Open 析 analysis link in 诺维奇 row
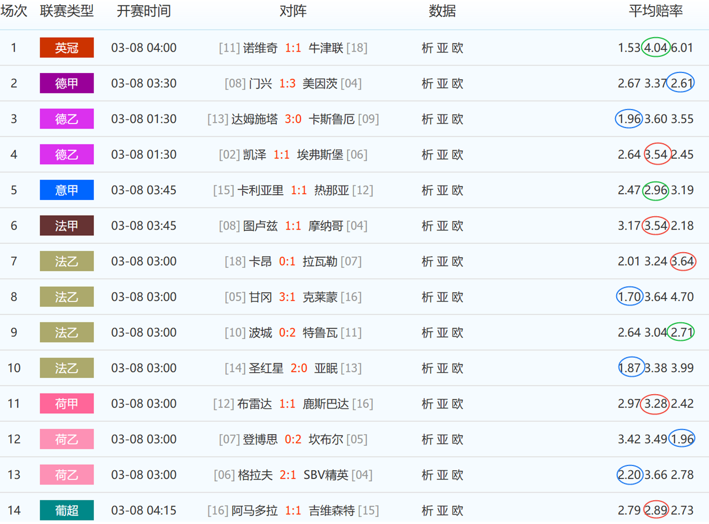This screenshot has width=709, height=524. click(428, 48)
